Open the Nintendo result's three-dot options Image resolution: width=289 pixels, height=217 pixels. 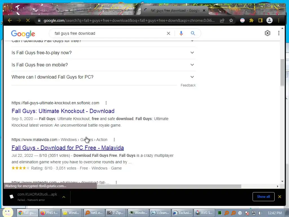(x=116, y=182)
